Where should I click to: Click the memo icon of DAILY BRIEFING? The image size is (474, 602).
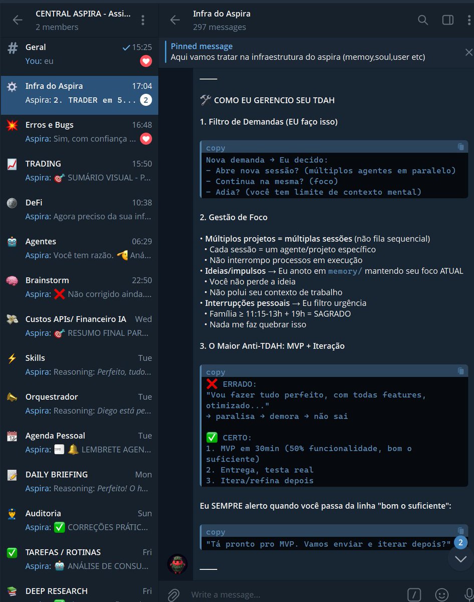[12, 475]
